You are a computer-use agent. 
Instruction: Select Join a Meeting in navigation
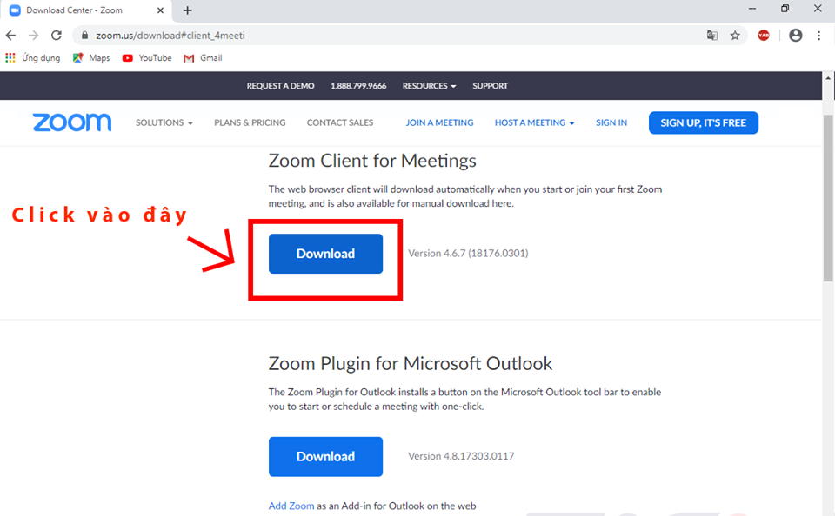coord(439,122)
